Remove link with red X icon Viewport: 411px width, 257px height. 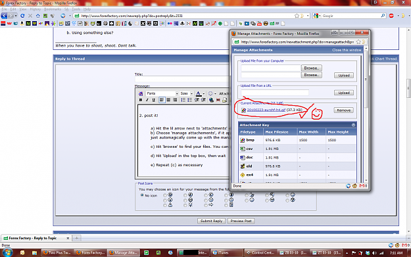218,100
